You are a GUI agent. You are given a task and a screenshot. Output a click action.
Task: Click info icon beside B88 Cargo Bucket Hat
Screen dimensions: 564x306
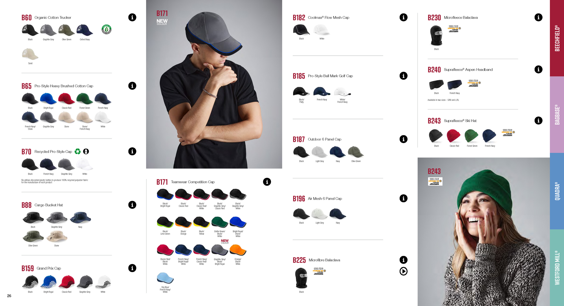point(132,205)
